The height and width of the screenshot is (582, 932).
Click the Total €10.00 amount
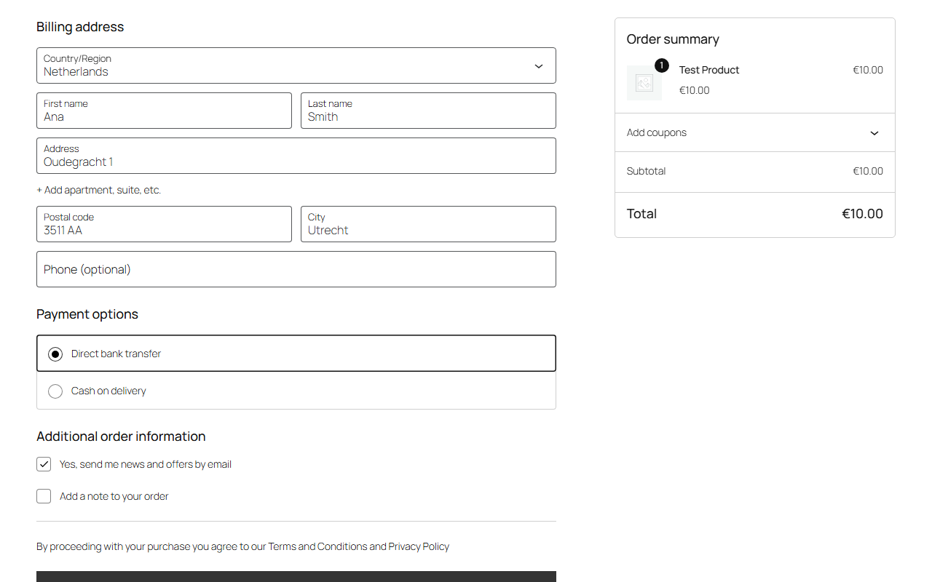pyautogui.click(x=862, y=214)
